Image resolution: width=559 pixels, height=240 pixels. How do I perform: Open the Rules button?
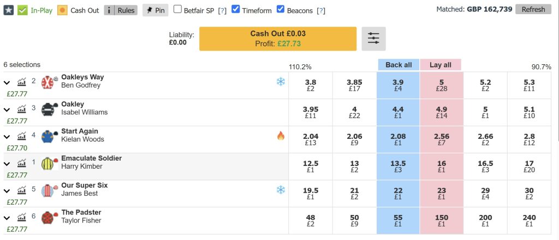pos(121,10)
